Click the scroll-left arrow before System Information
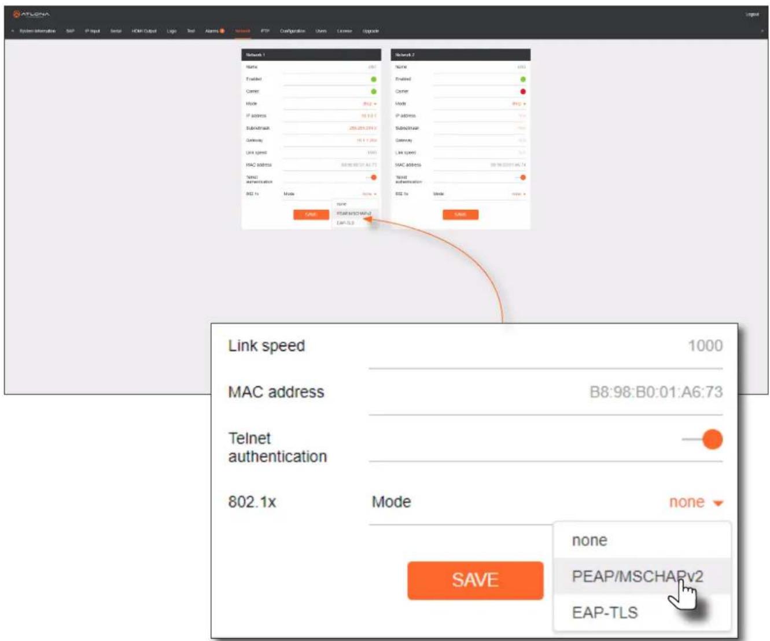The height and width of the screenshot is (641, 770). [13, 31]
